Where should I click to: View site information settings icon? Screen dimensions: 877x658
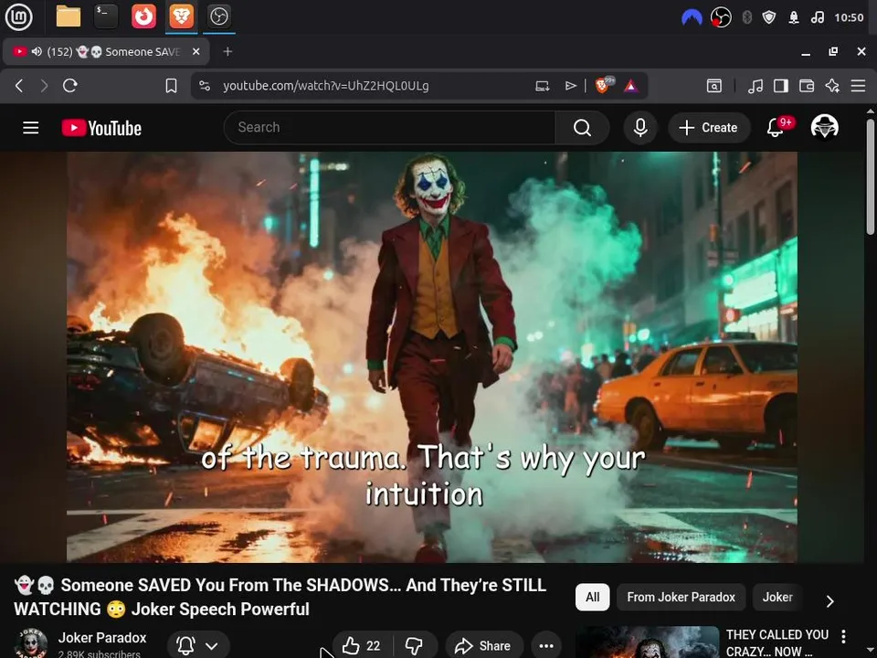click(x=205, y=86)
